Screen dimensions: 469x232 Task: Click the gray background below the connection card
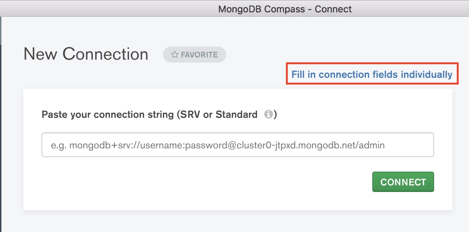[x=236, y=221]
